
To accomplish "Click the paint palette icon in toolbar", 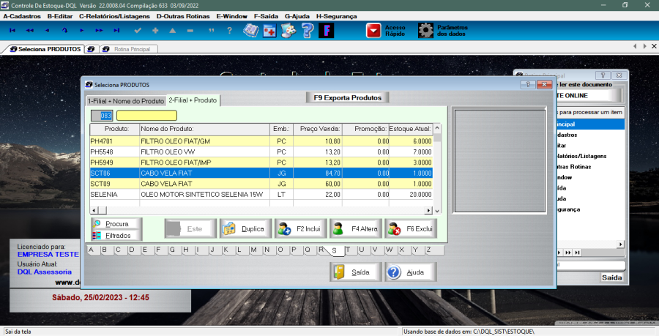I will tap(288, 31).
